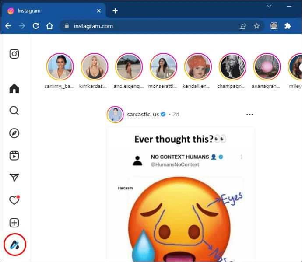302x262 pixels.
Task: Open Reels from the sidebar
Action: pyautogui.click(x=14, y=156)
